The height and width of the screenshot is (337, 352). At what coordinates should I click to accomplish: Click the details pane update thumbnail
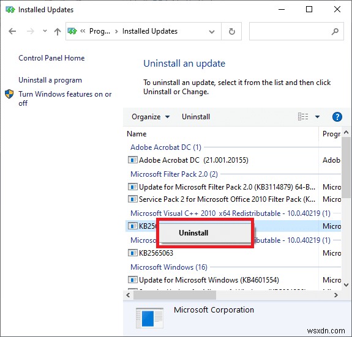tap(149, 318)
